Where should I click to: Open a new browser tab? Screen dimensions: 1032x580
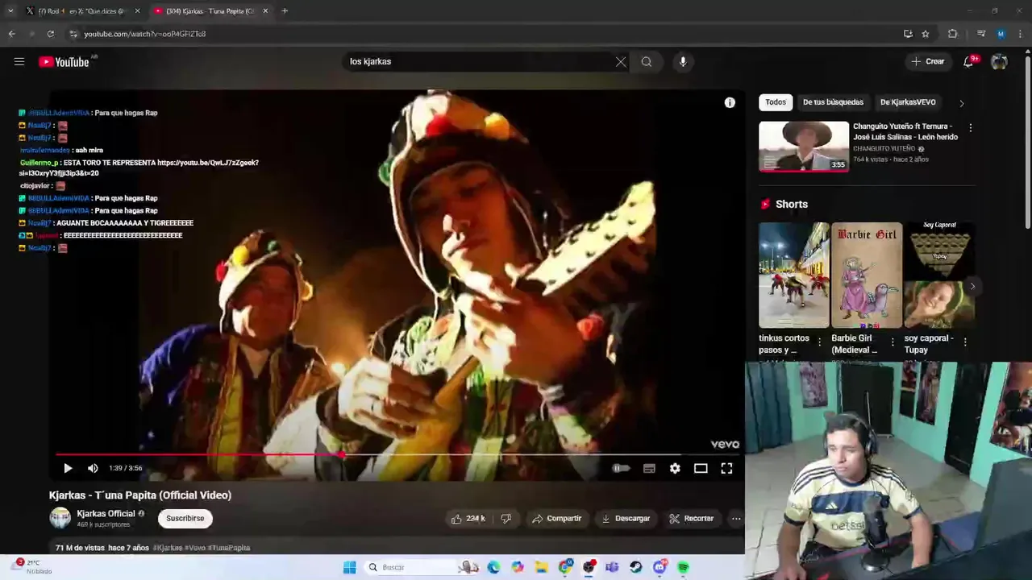point(285,11)
